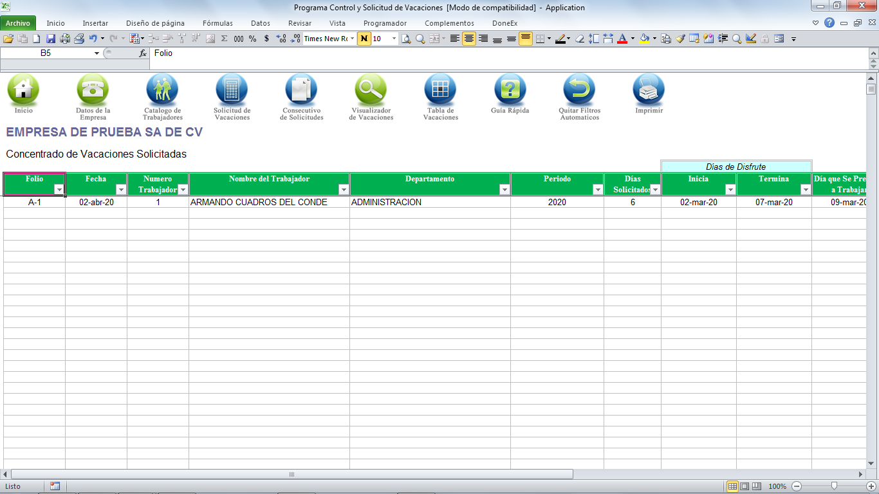Open Numero Trabajador filter dropdown

pyautogui.click(x=183, y=190)
